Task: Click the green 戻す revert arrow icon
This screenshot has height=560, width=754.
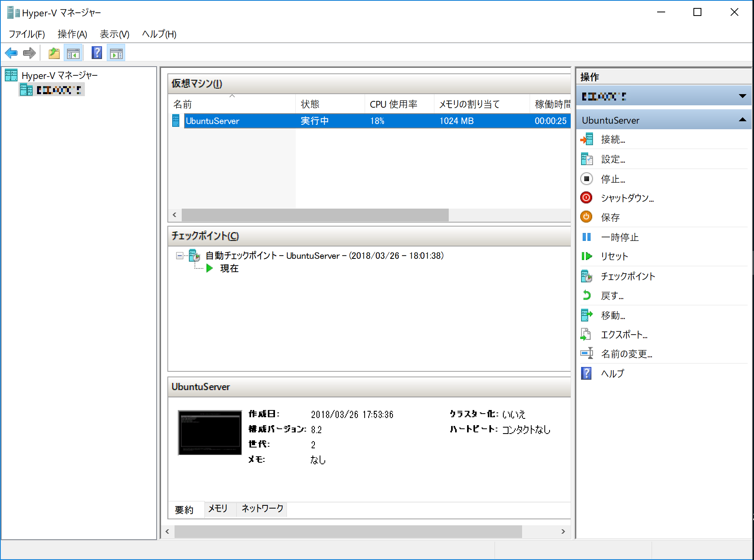Action: click(587, 295)
